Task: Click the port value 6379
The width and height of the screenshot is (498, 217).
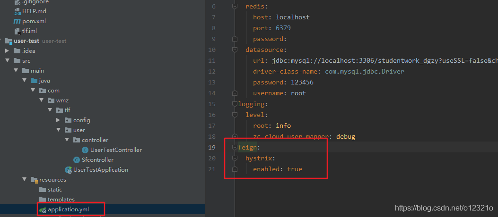Action: pyautogui.click(x=283, y=28)
